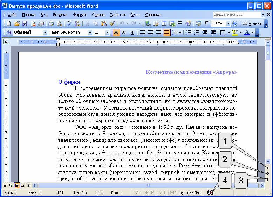
Task: Click the tab stop selector on ruler
Action: click(6, 42)
